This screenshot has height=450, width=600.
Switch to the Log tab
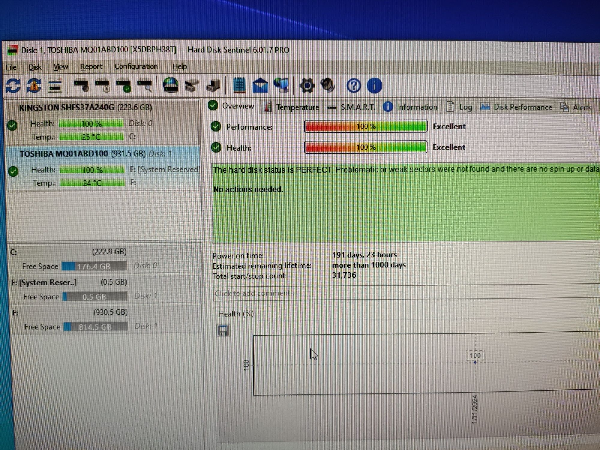coord(459,107)
